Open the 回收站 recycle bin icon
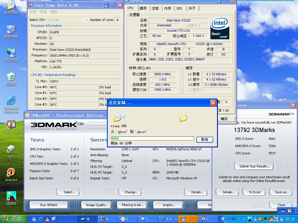298x223 pixels. click(11, 79)
